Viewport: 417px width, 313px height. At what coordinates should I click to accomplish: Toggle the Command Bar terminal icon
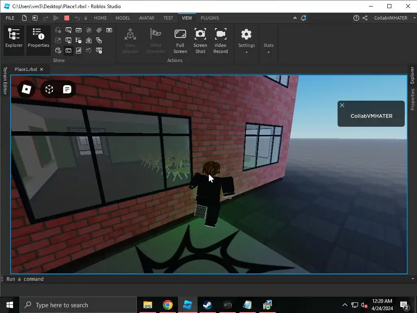[68, 50]
